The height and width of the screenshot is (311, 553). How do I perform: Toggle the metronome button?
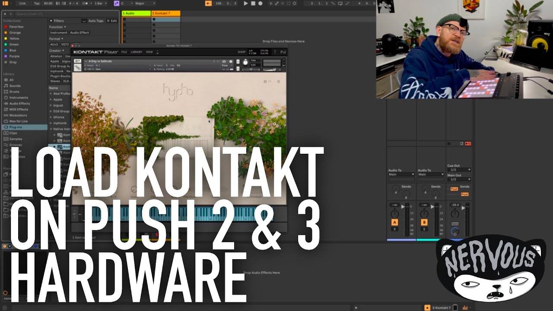pos(85,3)
